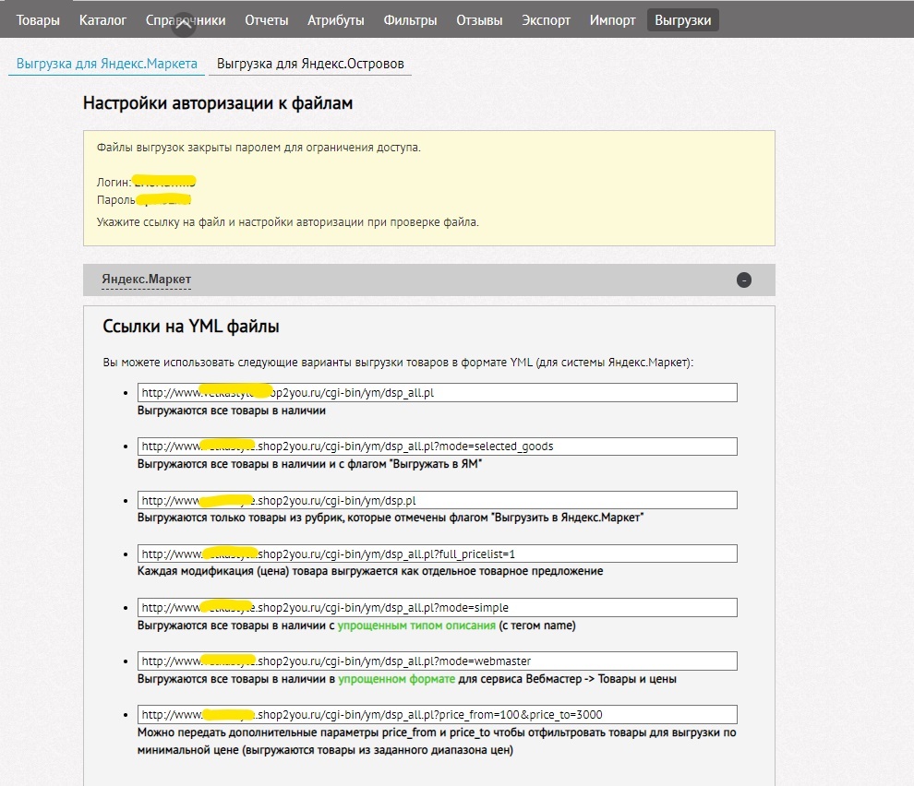The image size is (914, 786).
Task: Click the Пароль label in the yellow box
Action: [x=116, y=200]
